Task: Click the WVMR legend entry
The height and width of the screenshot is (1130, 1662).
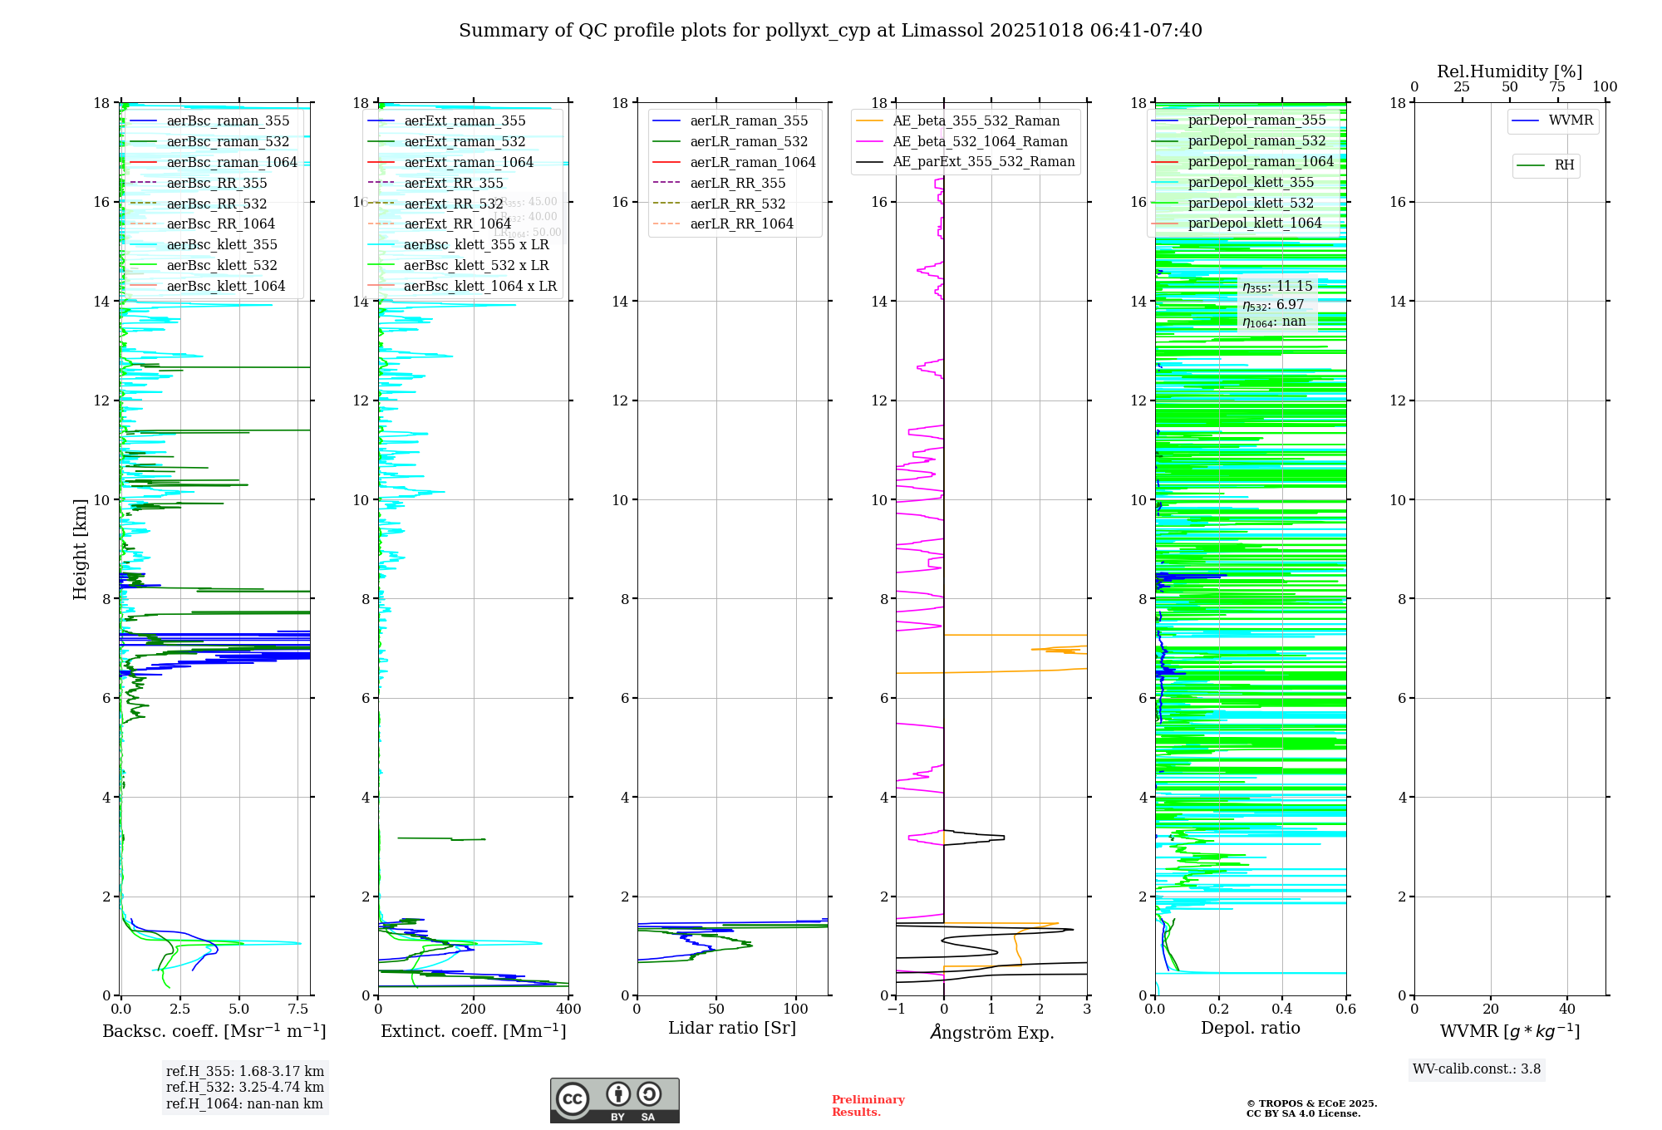Action: tap(1570, 120)
